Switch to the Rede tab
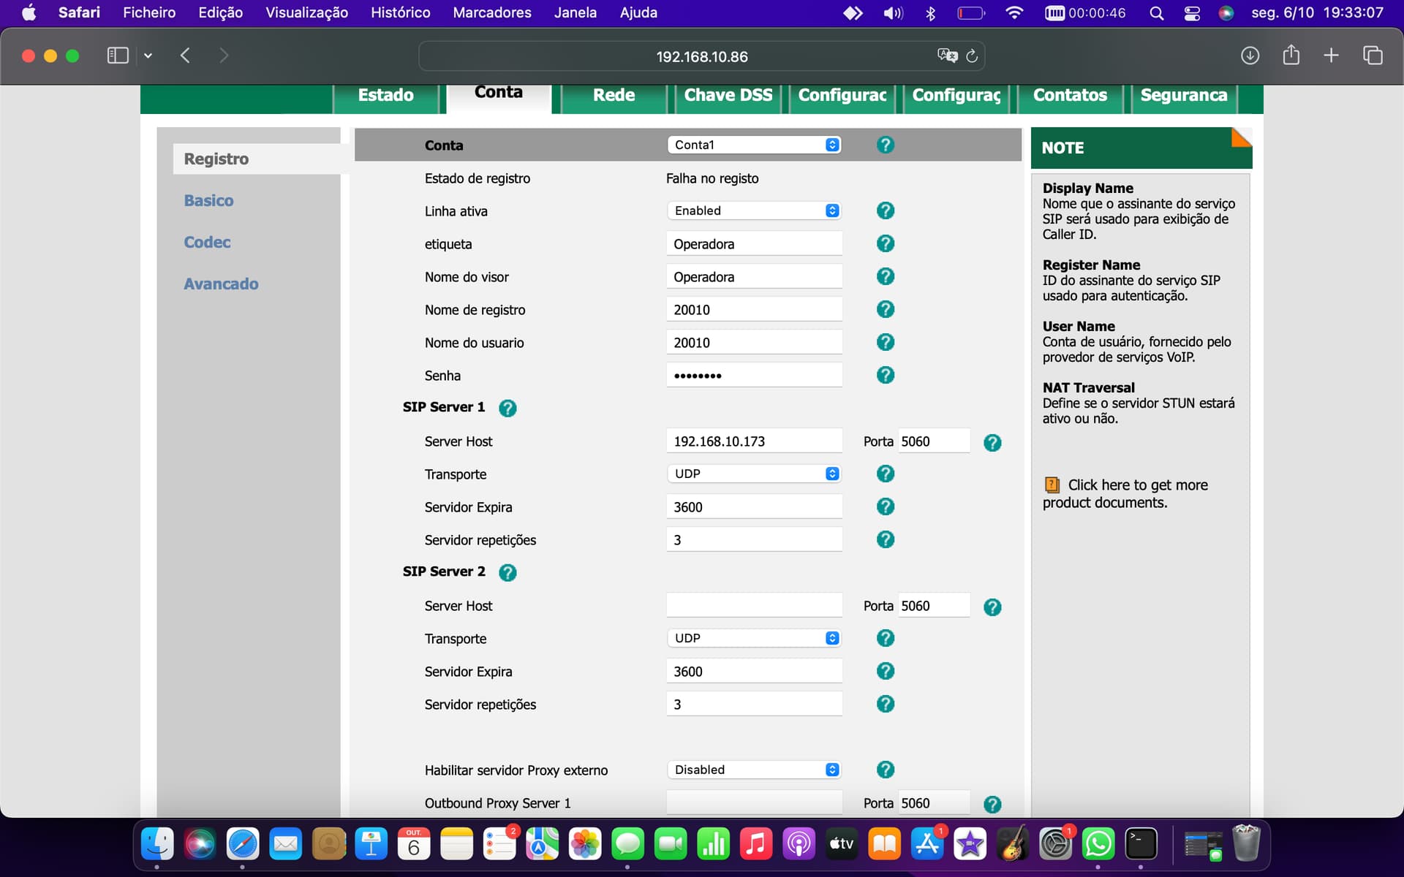This screenshot has height=877, width=1404. click(x=614, y=96)
